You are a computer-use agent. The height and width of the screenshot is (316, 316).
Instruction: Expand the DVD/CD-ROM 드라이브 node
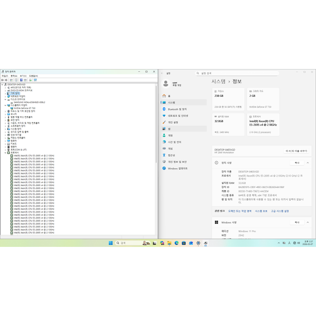coord(6,90)
